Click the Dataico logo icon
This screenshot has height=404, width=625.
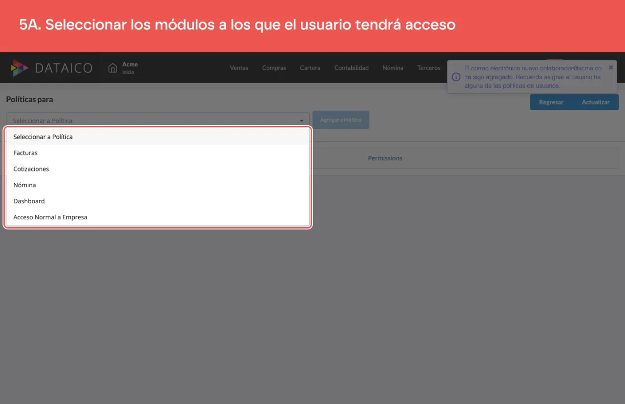[20, 68]
